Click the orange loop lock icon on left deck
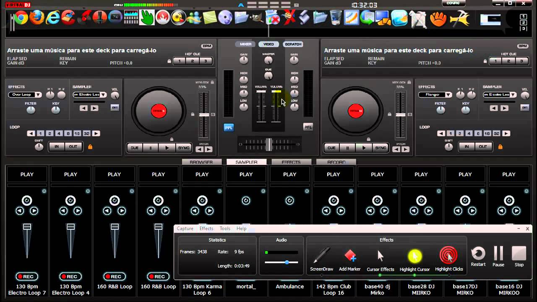 pyautogui.click(x=90, y=147)
